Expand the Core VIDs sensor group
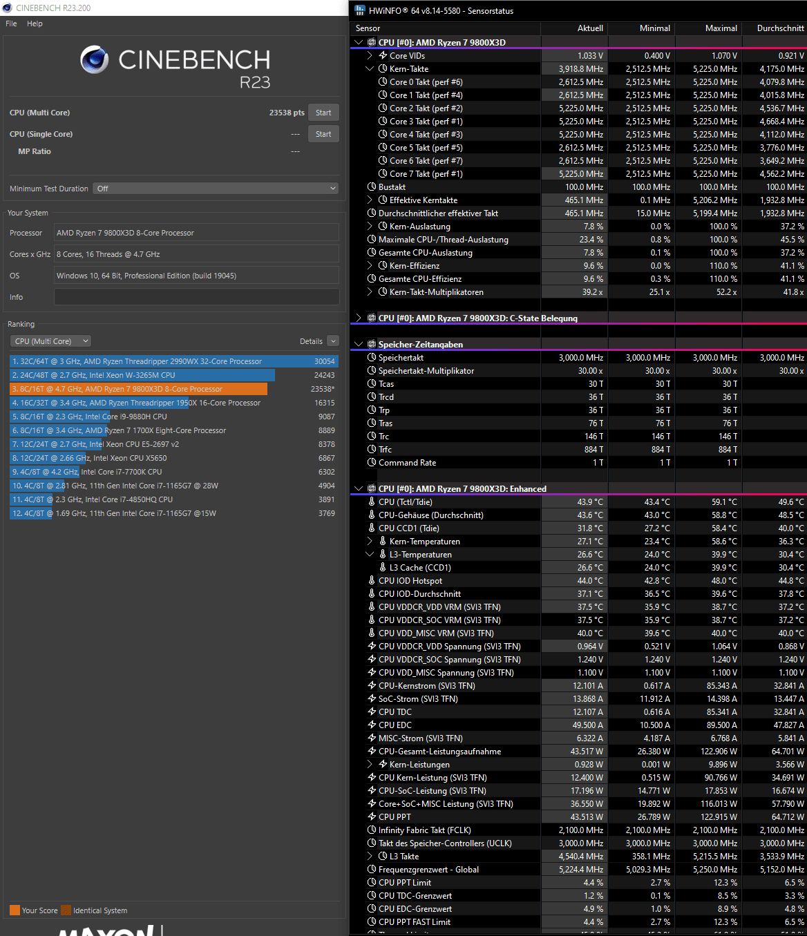The width and height of the screenshot is (807, 936). [x=370, y=55]
